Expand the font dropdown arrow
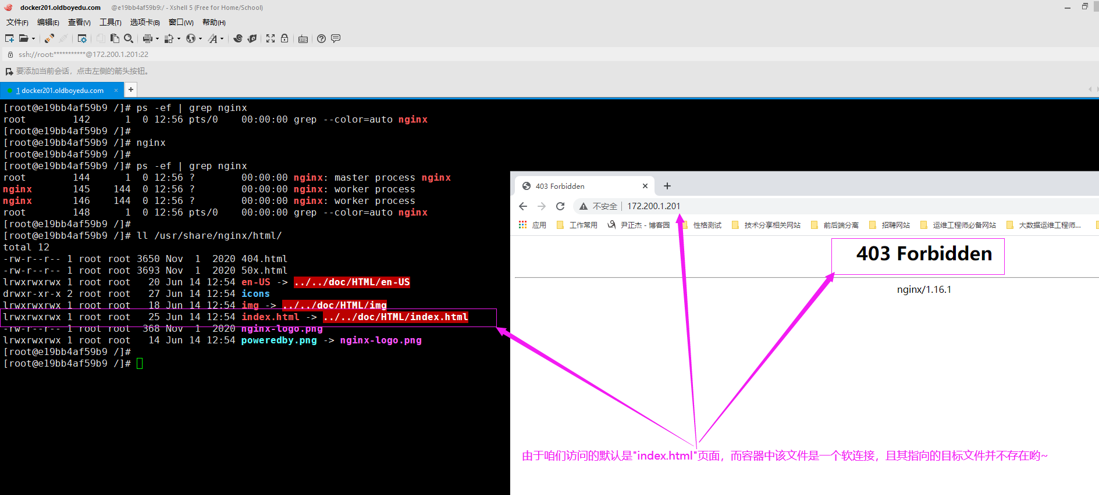1099x495 pixels. click(222, 39)
